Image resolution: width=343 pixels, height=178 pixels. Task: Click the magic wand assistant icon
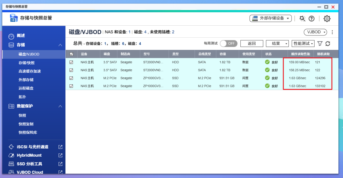302,18
